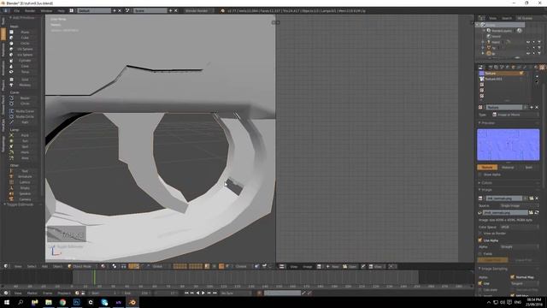Open Color Space dropdown

click(520, 227)
